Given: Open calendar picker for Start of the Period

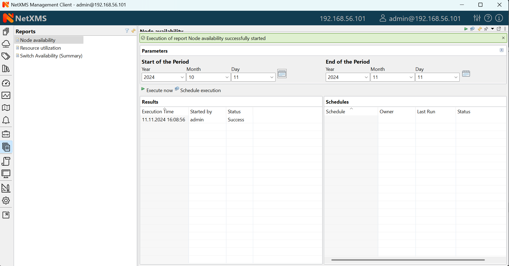Looking at the screenshot, I should [282, 74].
